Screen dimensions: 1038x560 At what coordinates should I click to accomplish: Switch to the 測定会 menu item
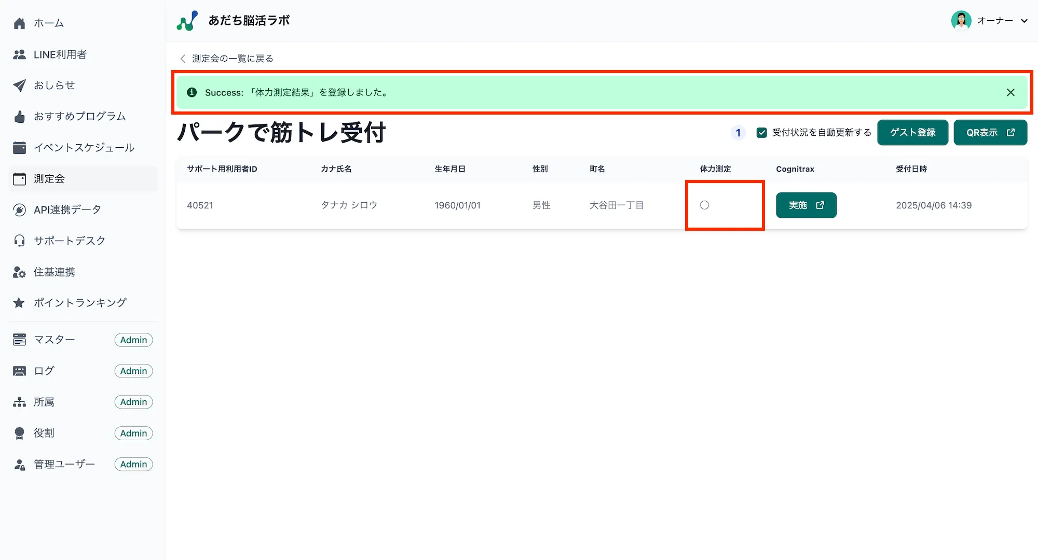pos(49,178)
